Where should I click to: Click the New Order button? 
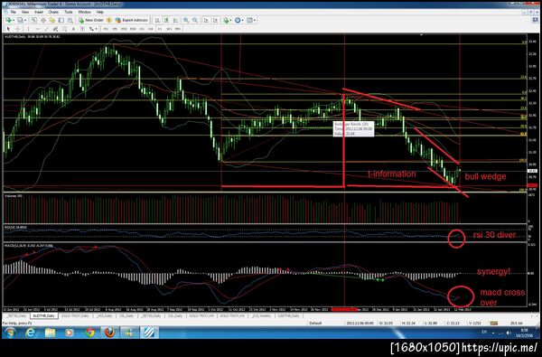[91, 20]
